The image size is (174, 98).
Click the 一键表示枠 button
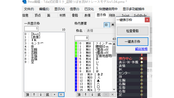point(133,42)
